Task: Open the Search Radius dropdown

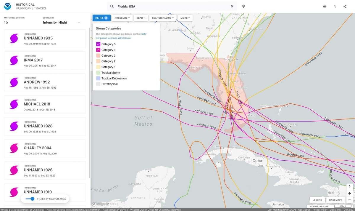Action: coord(163,18)
